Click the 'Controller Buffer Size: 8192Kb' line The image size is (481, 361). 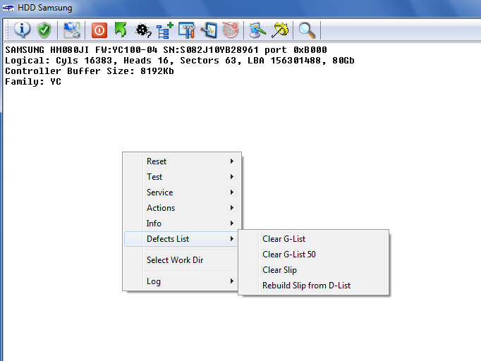pyautogui.click(x=90, y=71)
